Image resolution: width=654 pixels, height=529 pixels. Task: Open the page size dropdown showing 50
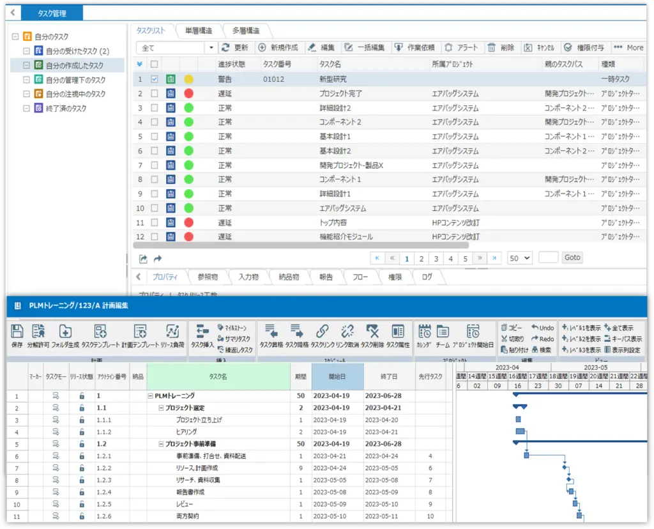(520, 258)
